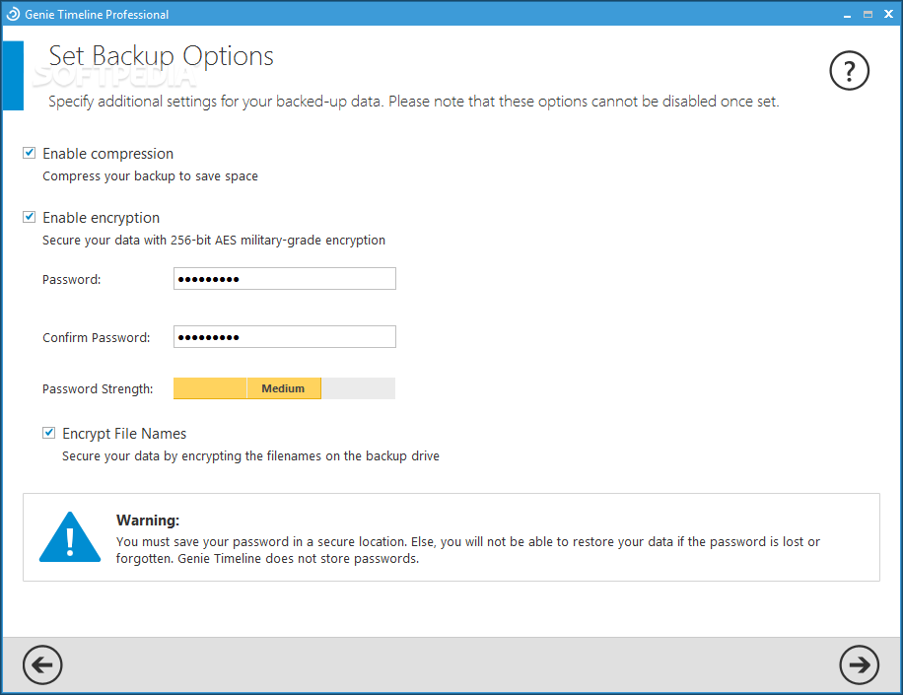
Task: Maximize the Genie Timeline window
Action: coord(868,15)
